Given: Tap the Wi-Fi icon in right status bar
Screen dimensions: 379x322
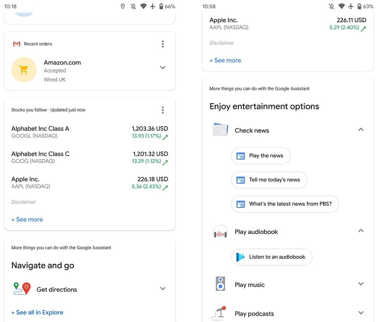Looking at the screenshot, I should click(341, 6).
